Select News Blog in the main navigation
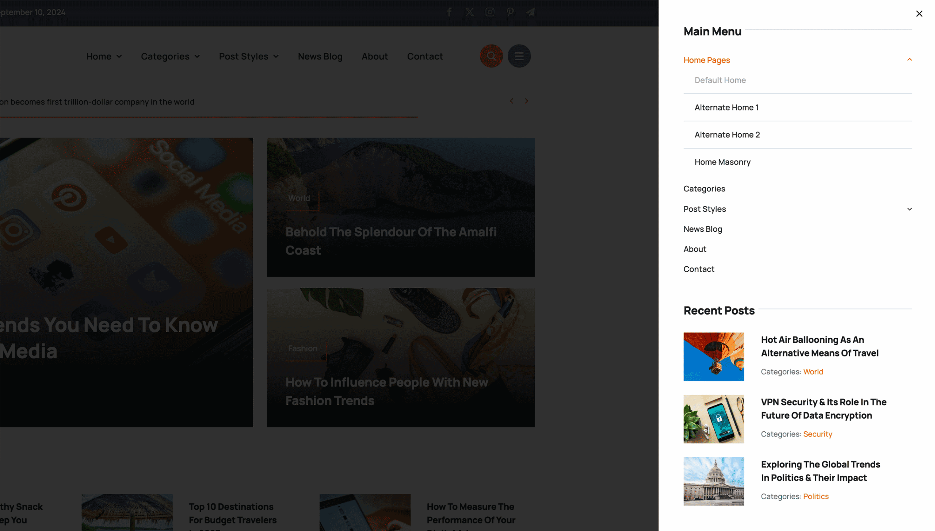935x531 pixels. (320, 56)
